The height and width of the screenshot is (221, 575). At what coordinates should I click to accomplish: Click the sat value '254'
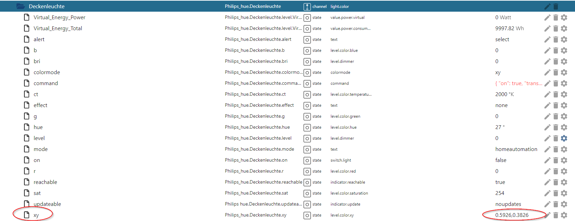click(x=500, y=193)
